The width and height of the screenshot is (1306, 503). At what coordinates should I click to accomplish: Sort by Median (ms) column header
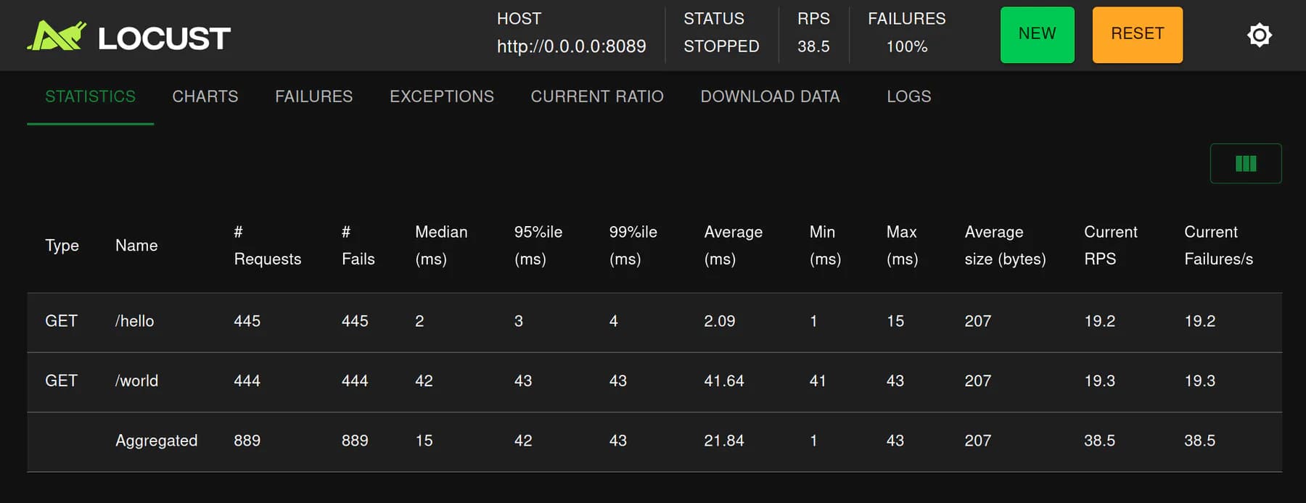441,246
